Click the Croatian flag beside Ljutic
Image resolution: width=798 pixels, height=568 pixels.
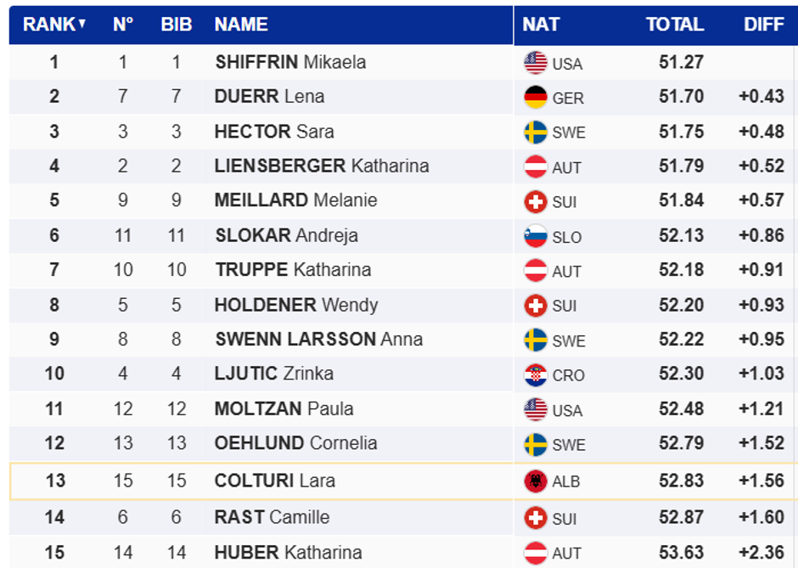click(x=536, y=374)
